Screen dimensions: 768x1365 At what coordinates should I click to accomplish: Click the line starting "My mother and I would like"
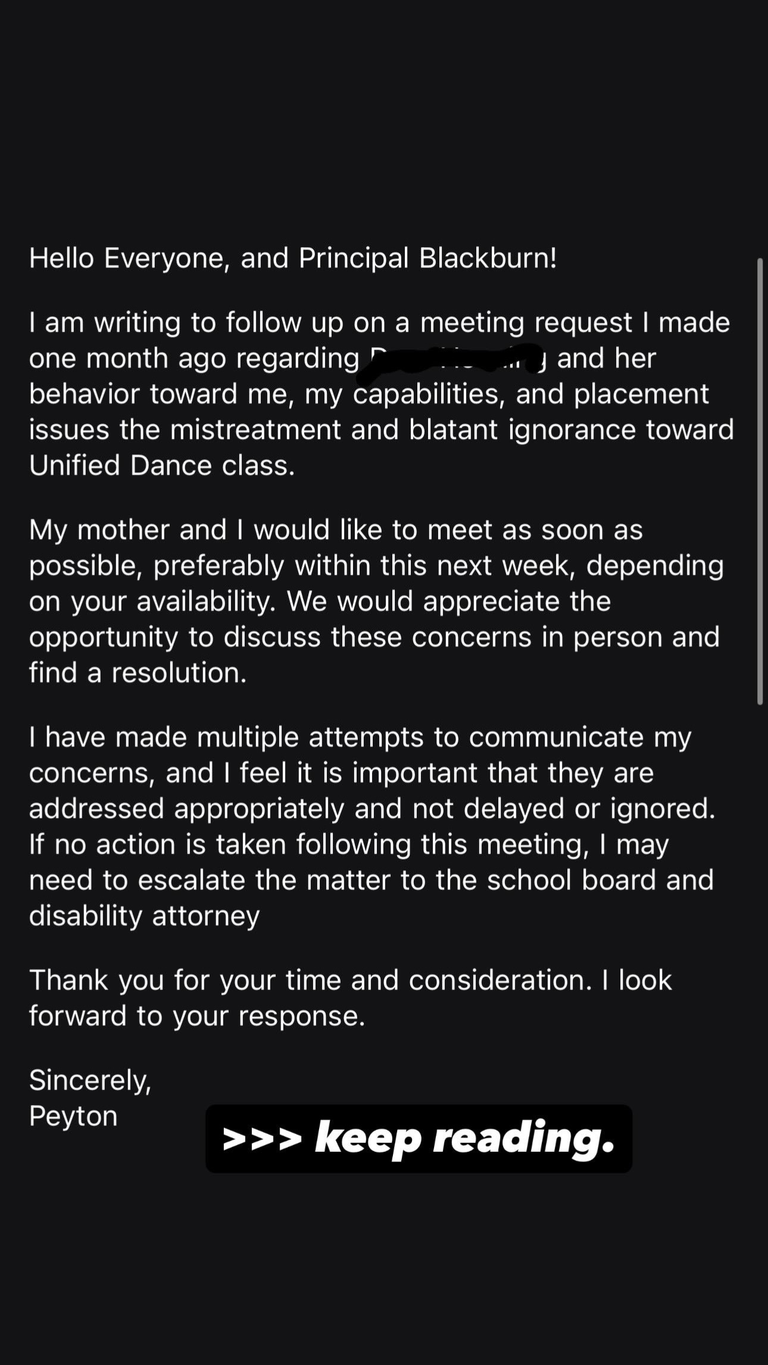click(x=336, y=530)
